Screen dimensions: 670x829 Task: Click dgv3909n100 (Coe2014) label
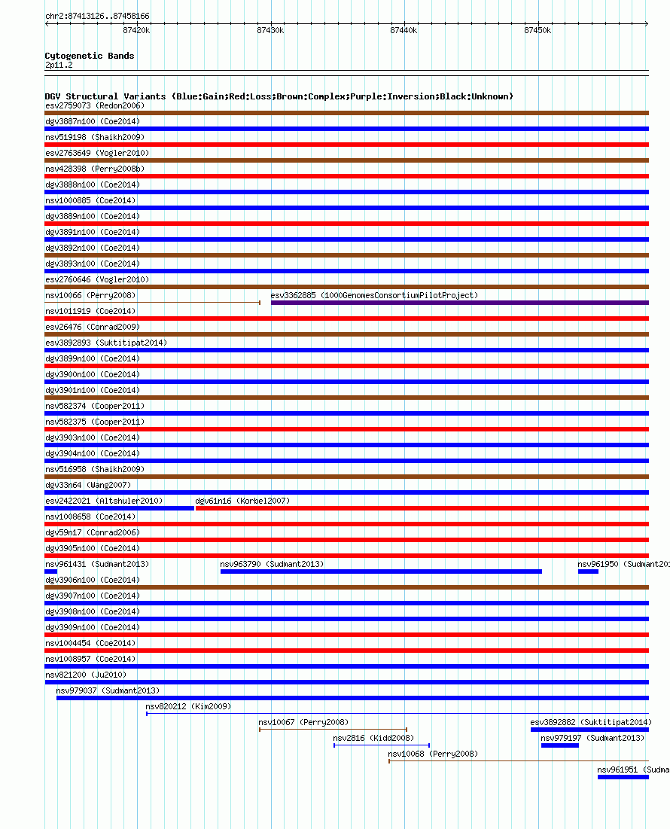[93, 629]
